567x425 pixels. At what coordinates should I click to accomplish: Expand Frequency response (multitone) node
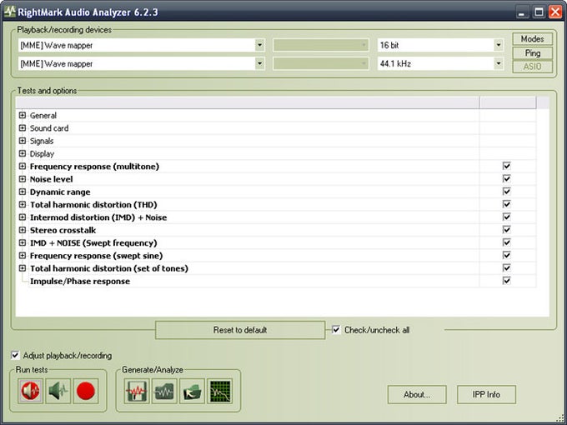(23, 166)
